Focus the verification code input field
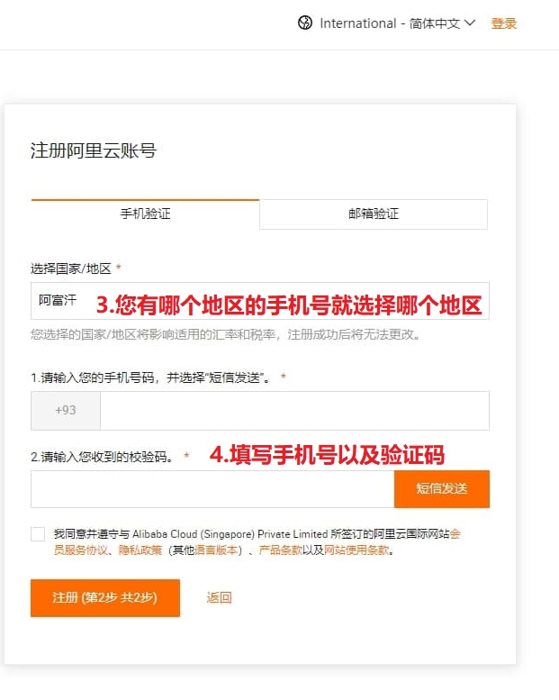The height and width of the screenshot is (700, 559). click(212, 489)
